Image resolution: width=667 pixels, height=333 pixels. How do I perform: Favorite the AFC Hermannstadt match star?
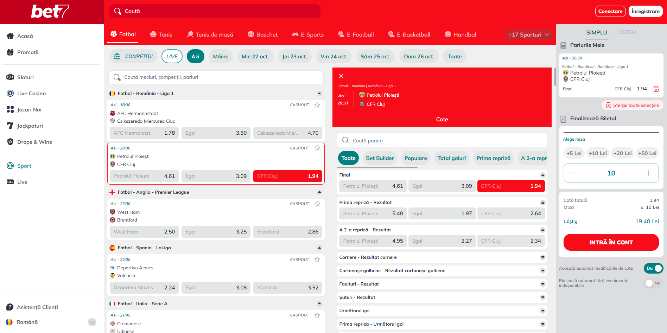(x=317, y=105)
